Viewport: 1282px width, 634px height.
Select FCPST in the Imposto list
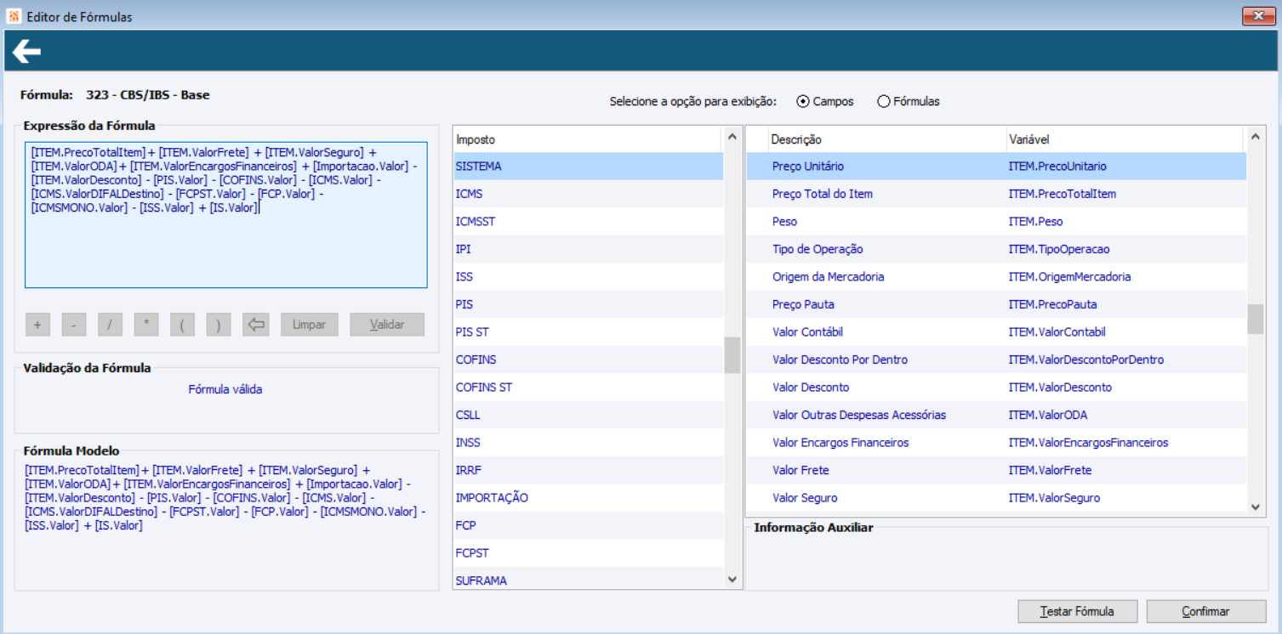tap(588, 553)
